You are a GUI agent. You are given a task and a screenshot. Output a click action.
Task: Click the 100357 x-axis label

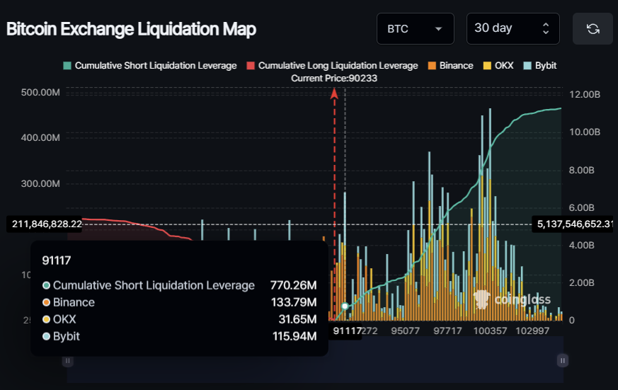pyautogui.click(x=490, y=331)
